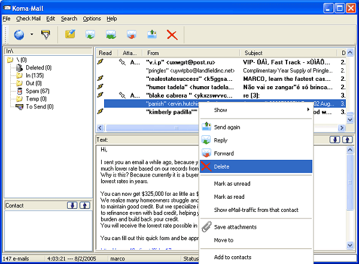Image resolution: width=359 pixels, height=264 pixels.
Task: Click Save attachments with paperclip icon
Action: tap(235, 227)
